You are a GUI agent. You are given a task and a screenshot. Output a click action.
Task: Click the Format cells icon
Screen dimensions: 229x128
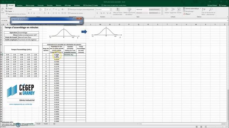[x=179, y=10]
